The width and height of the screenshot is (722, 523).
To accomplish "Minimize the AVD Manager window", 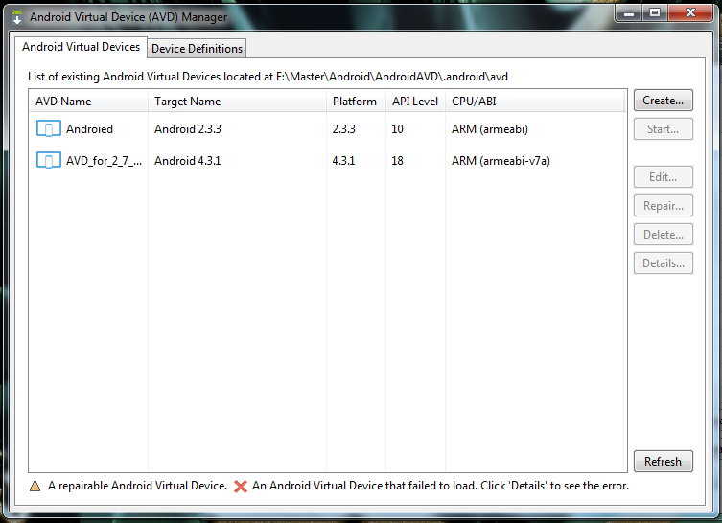I will (629, 13).
